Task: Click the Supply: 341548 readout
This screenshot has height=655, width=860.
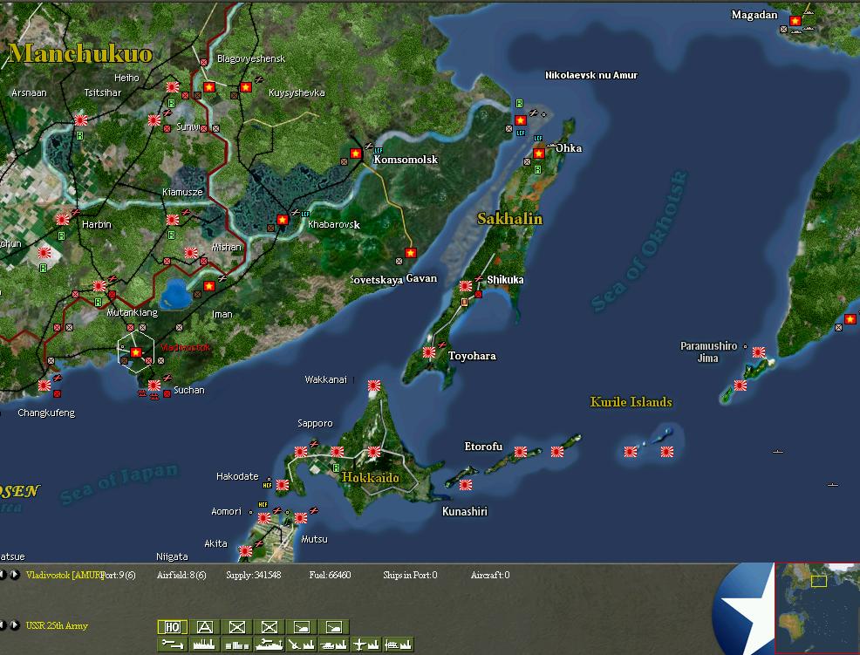Action: point(254,575)
